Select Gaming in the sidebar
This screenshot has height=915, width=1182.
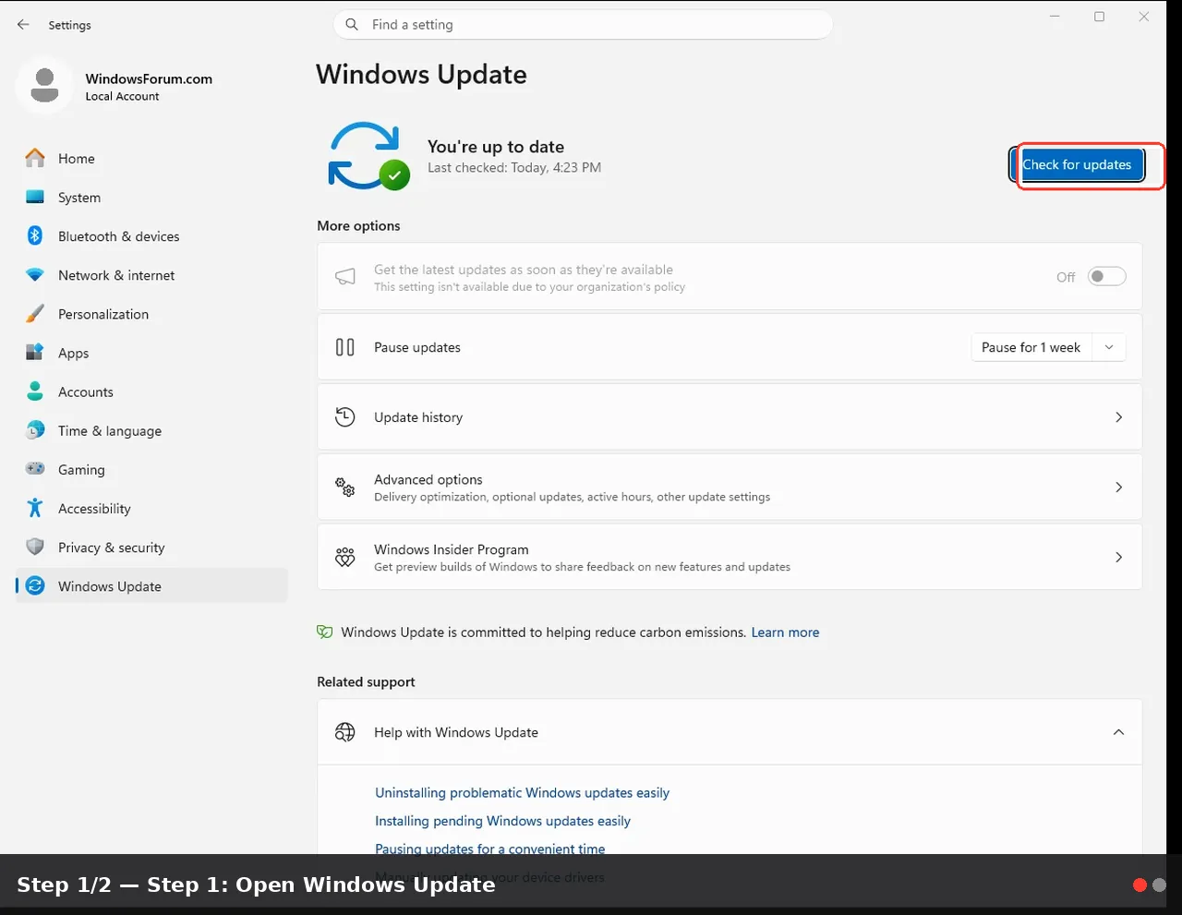pyautogui.click(x=151, y=469)
